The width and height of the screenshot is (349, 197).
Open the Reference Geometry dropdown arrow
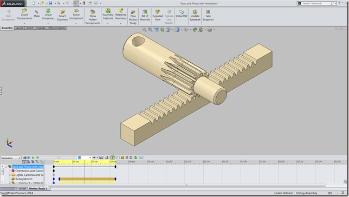tap(121, 23)
